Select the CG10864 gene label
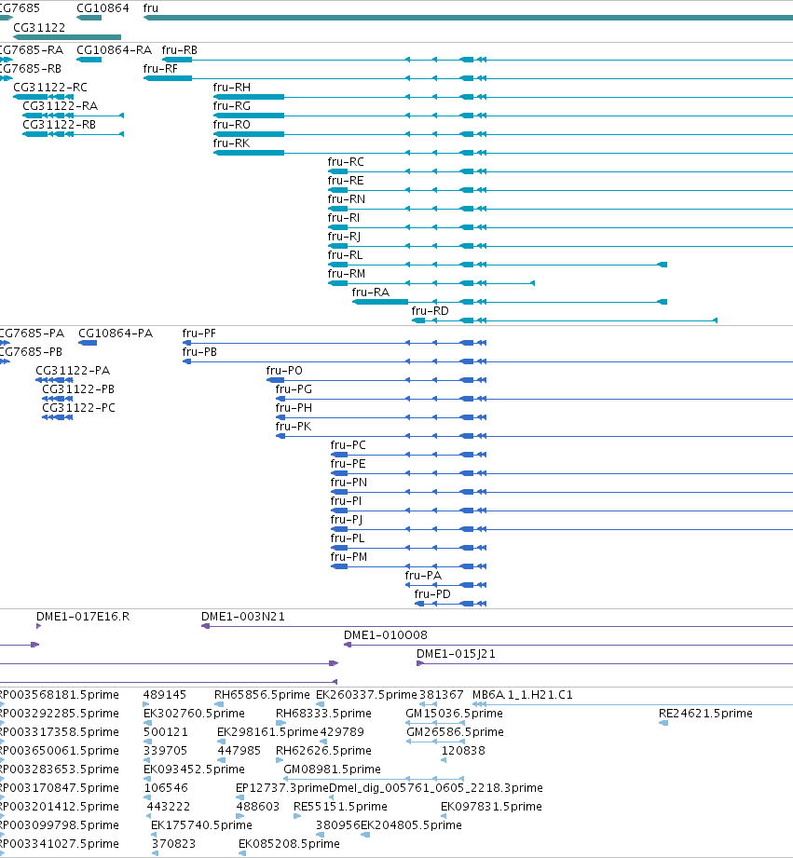Viewport: 793px width, 858px height. pos(103,8)
